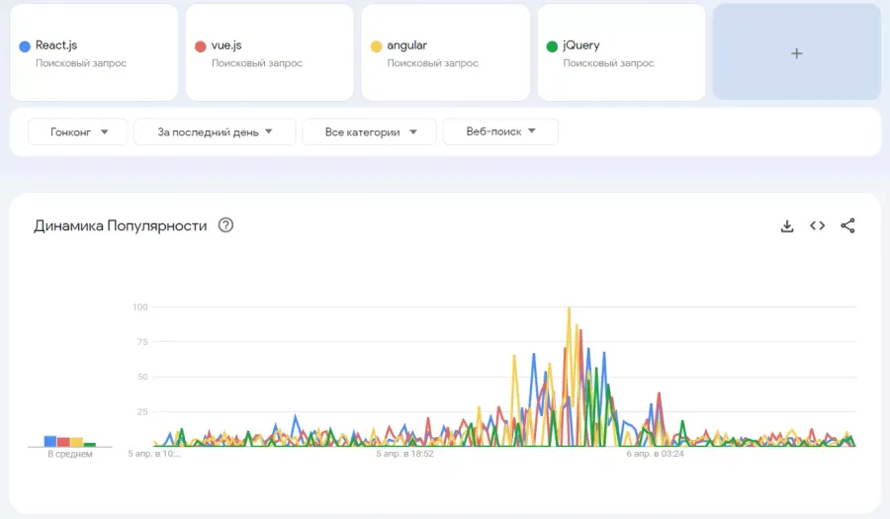Open the За последний день period dropdown
890x519 pixels.
pyautogui.click(x=215, y=131)
